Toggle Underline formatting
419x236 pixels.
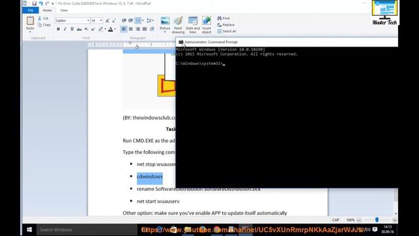coord(72,29)
